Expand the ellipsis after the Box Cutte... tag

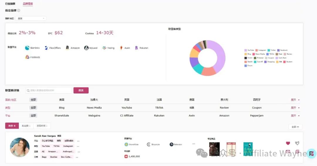(x=77, y=157)
